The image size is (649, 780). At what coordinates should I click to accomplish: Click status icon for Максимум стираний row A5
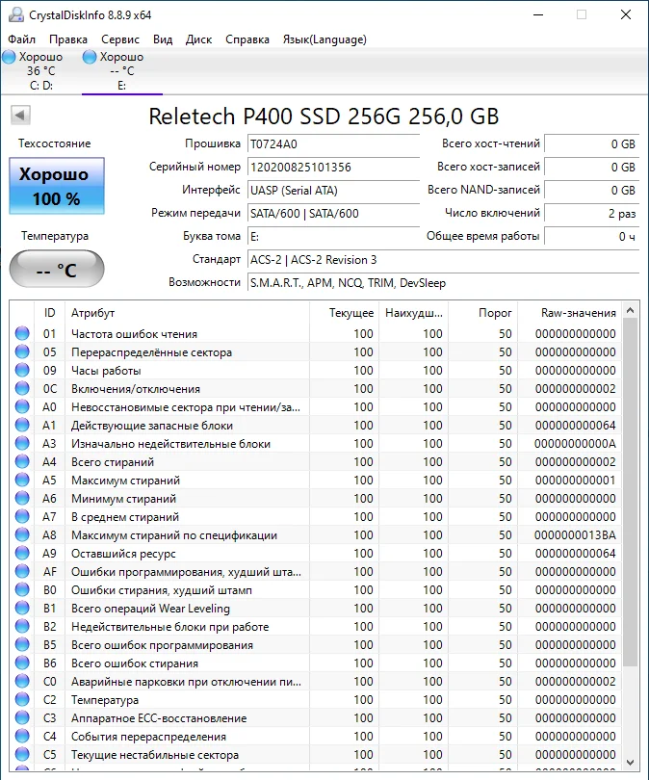(22, 481)
